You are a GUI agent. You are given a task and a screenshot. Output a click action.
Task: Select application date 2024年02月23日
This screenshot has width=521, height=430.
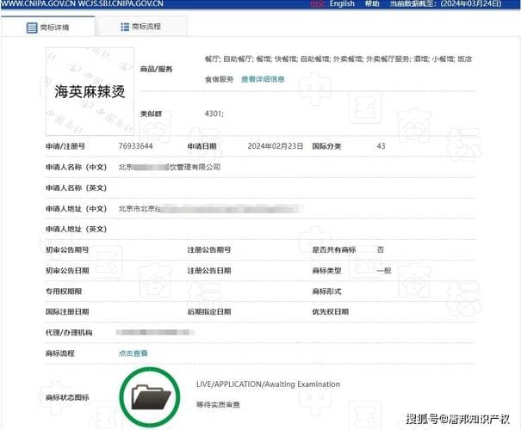pos(276,146)
